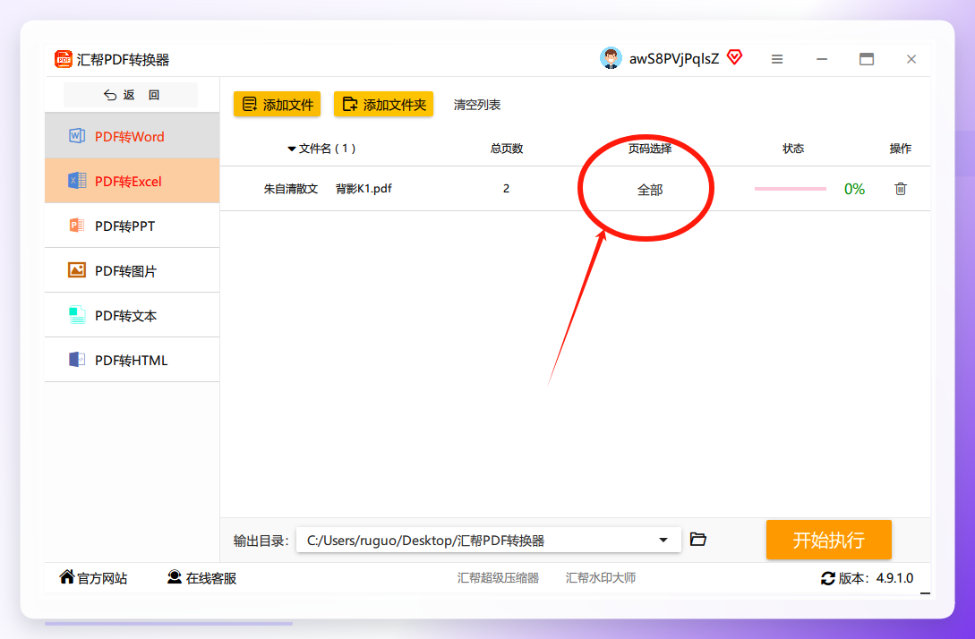Browse output folder via folder icon

click(698, 539)
